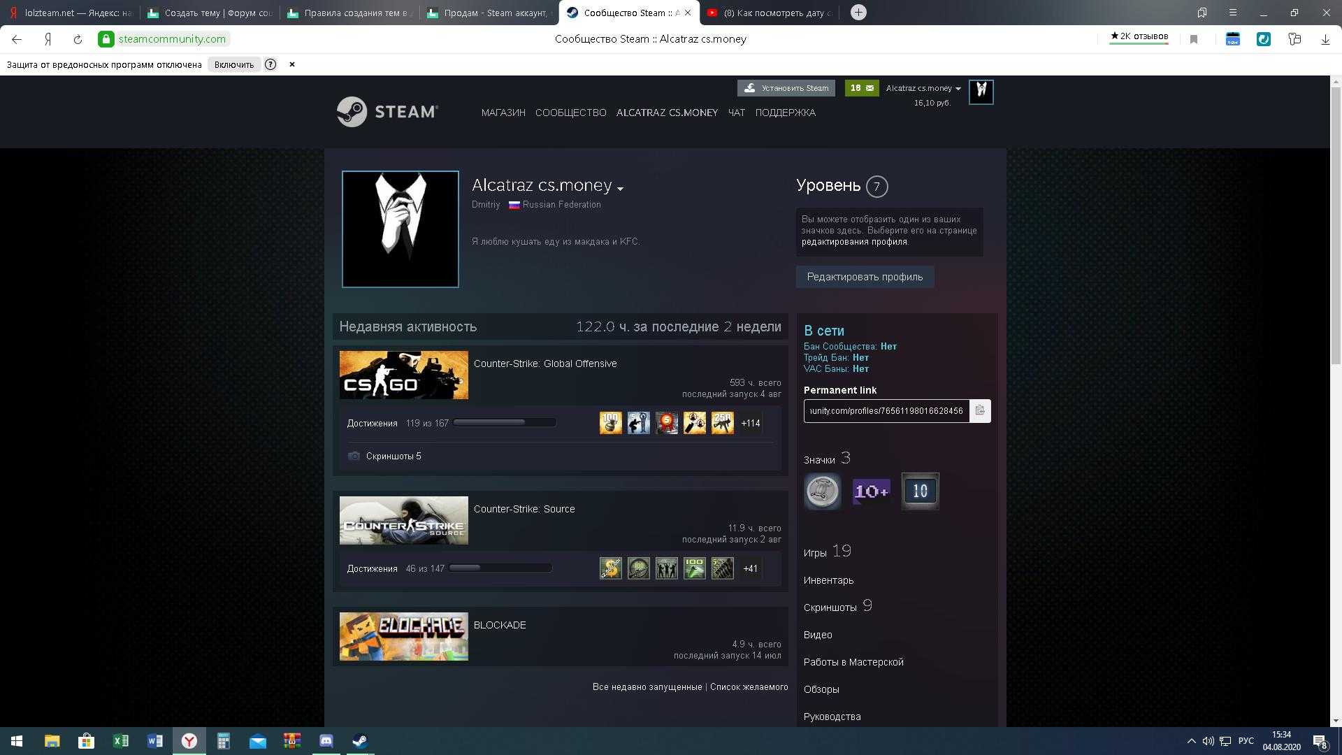Viewport: 1342px width, 755px height.
Task: Open the Обзоры link
Action: pyautogui.click(x=821, y=689)
